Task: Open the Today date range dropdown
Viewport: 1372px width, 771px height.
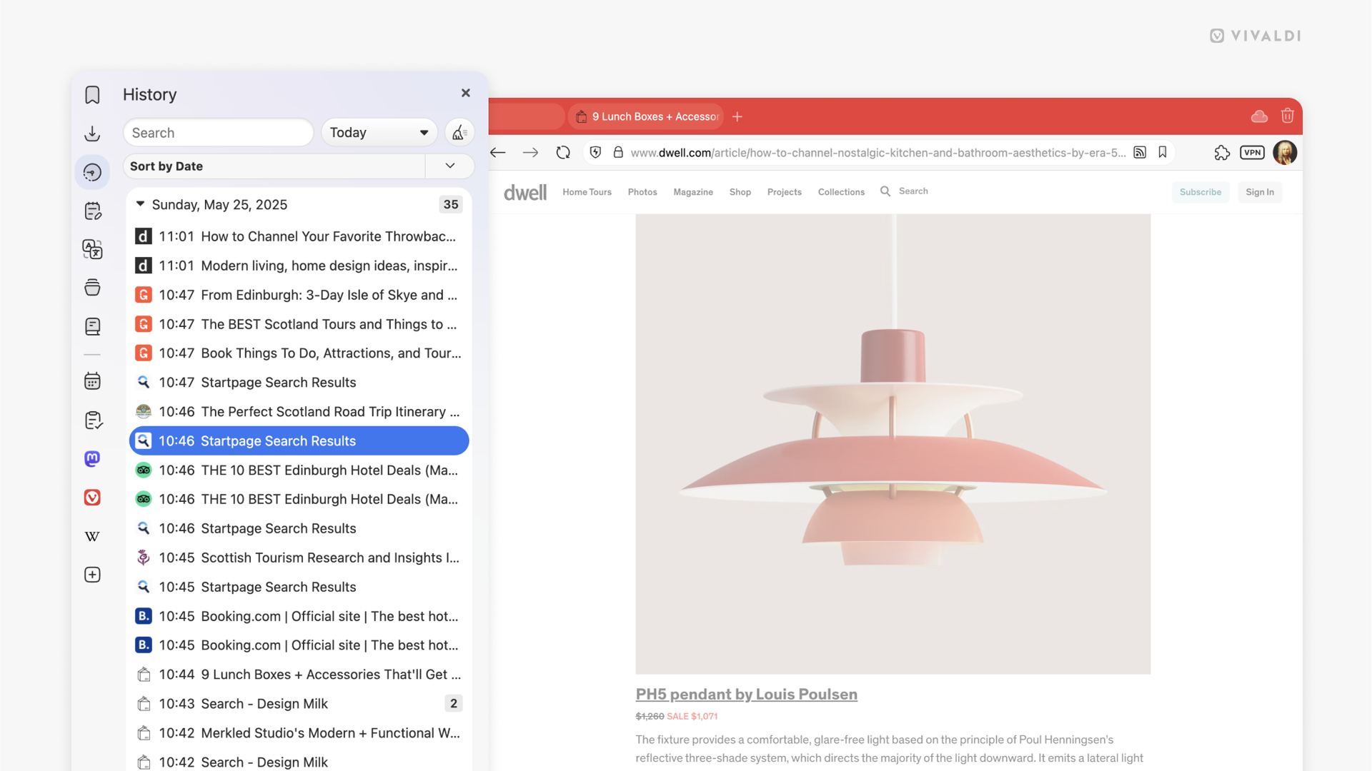Action: (x=379, y=133)
